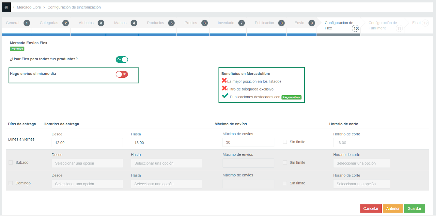Click Domingo Máximo de envíos field

248,184
